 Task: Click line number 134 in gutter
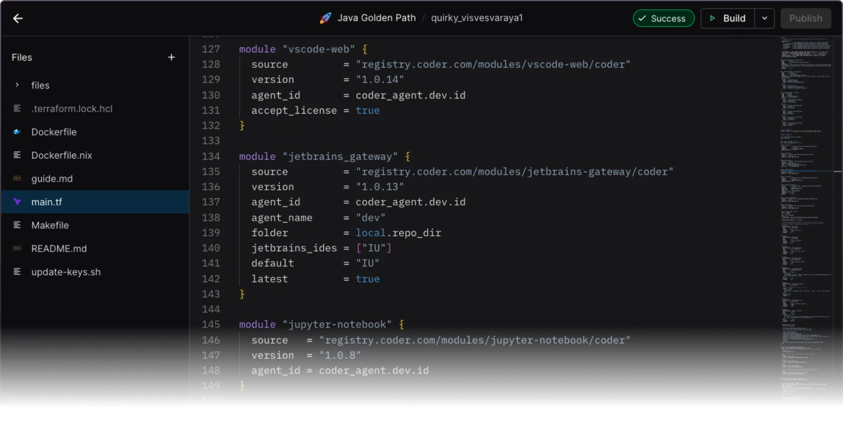coord(211,156)
